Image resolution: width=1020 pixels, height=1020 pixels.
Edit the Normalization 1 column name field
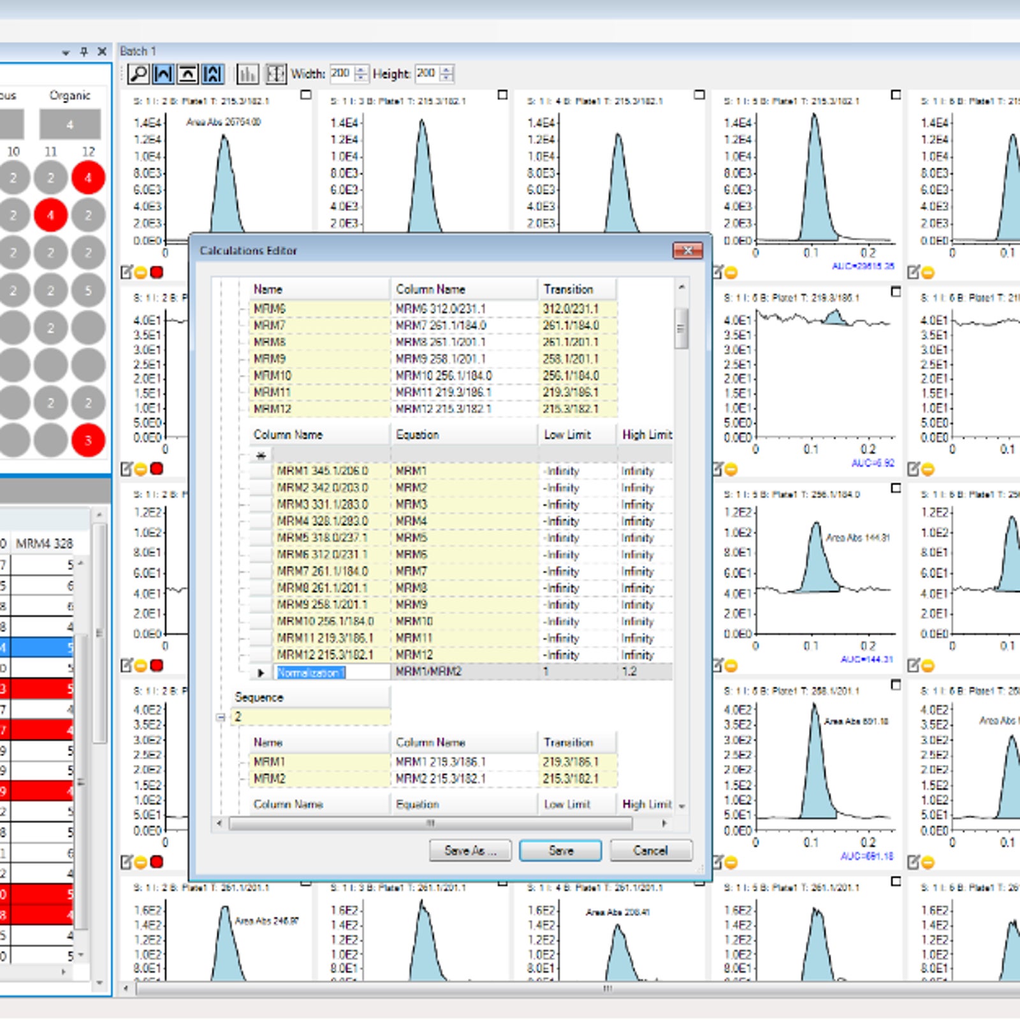point(333,673)
